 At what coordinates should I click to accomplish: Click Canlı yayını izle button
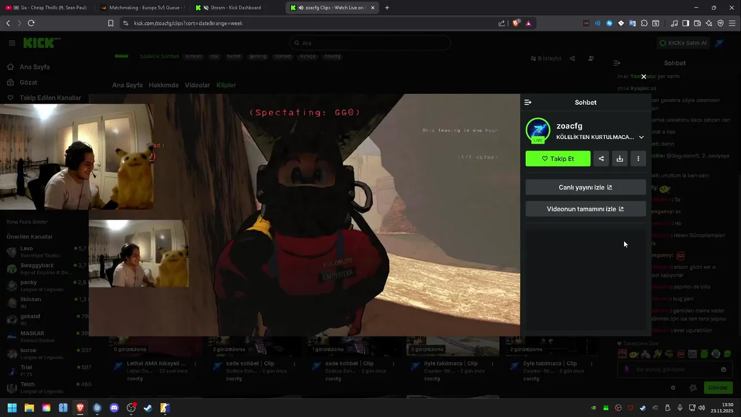[585, 187]
